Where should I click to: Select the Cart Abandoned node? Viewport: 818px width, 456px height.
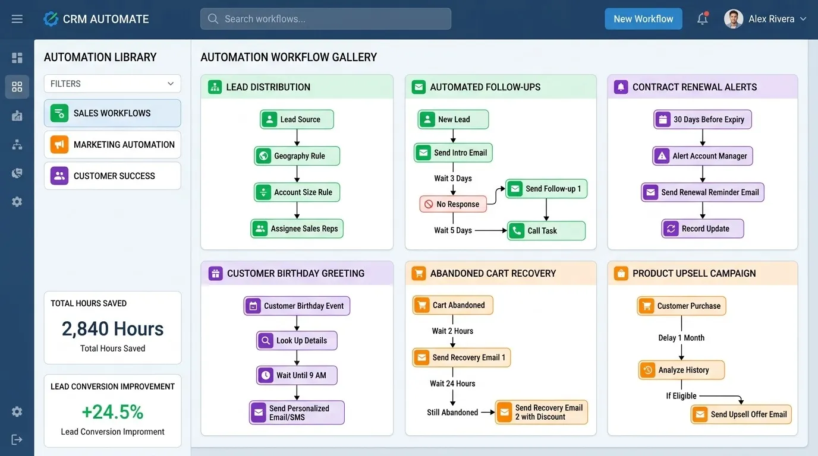[453, 305]
